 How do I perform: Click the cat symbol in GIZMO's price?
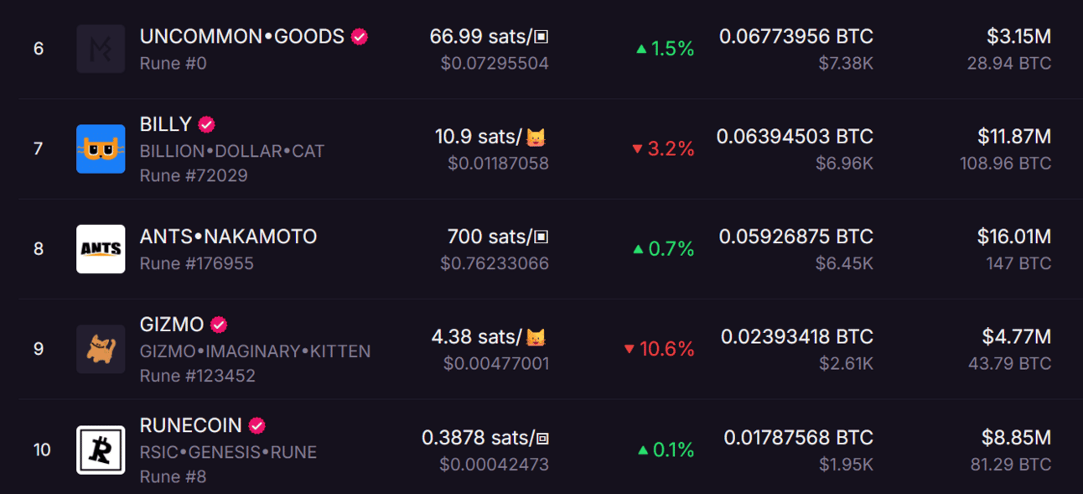coord(536,337)
